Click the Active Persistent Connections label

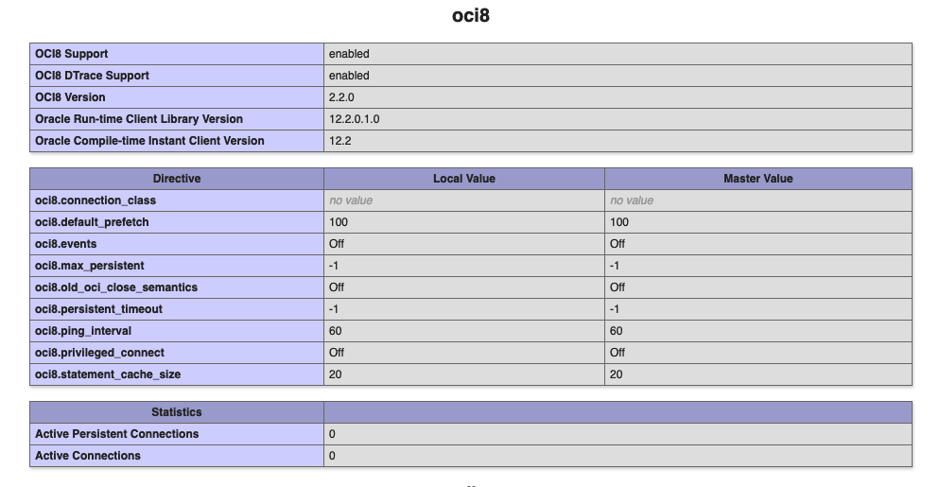click(116, 434)
